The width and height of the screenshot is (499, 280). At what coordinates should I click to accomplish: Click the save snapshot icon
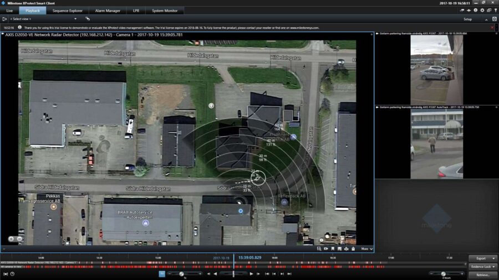(x=339, y=249)
